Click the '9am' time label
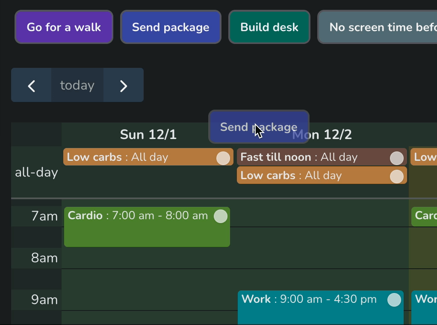 44,300
